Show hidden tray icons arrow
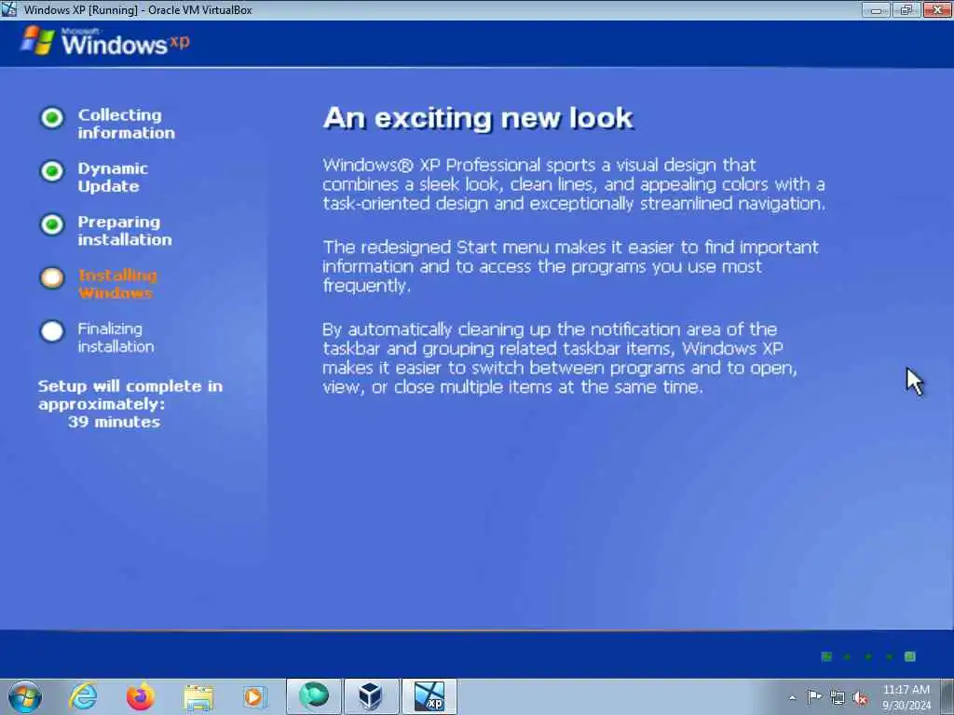 [792, 697]
